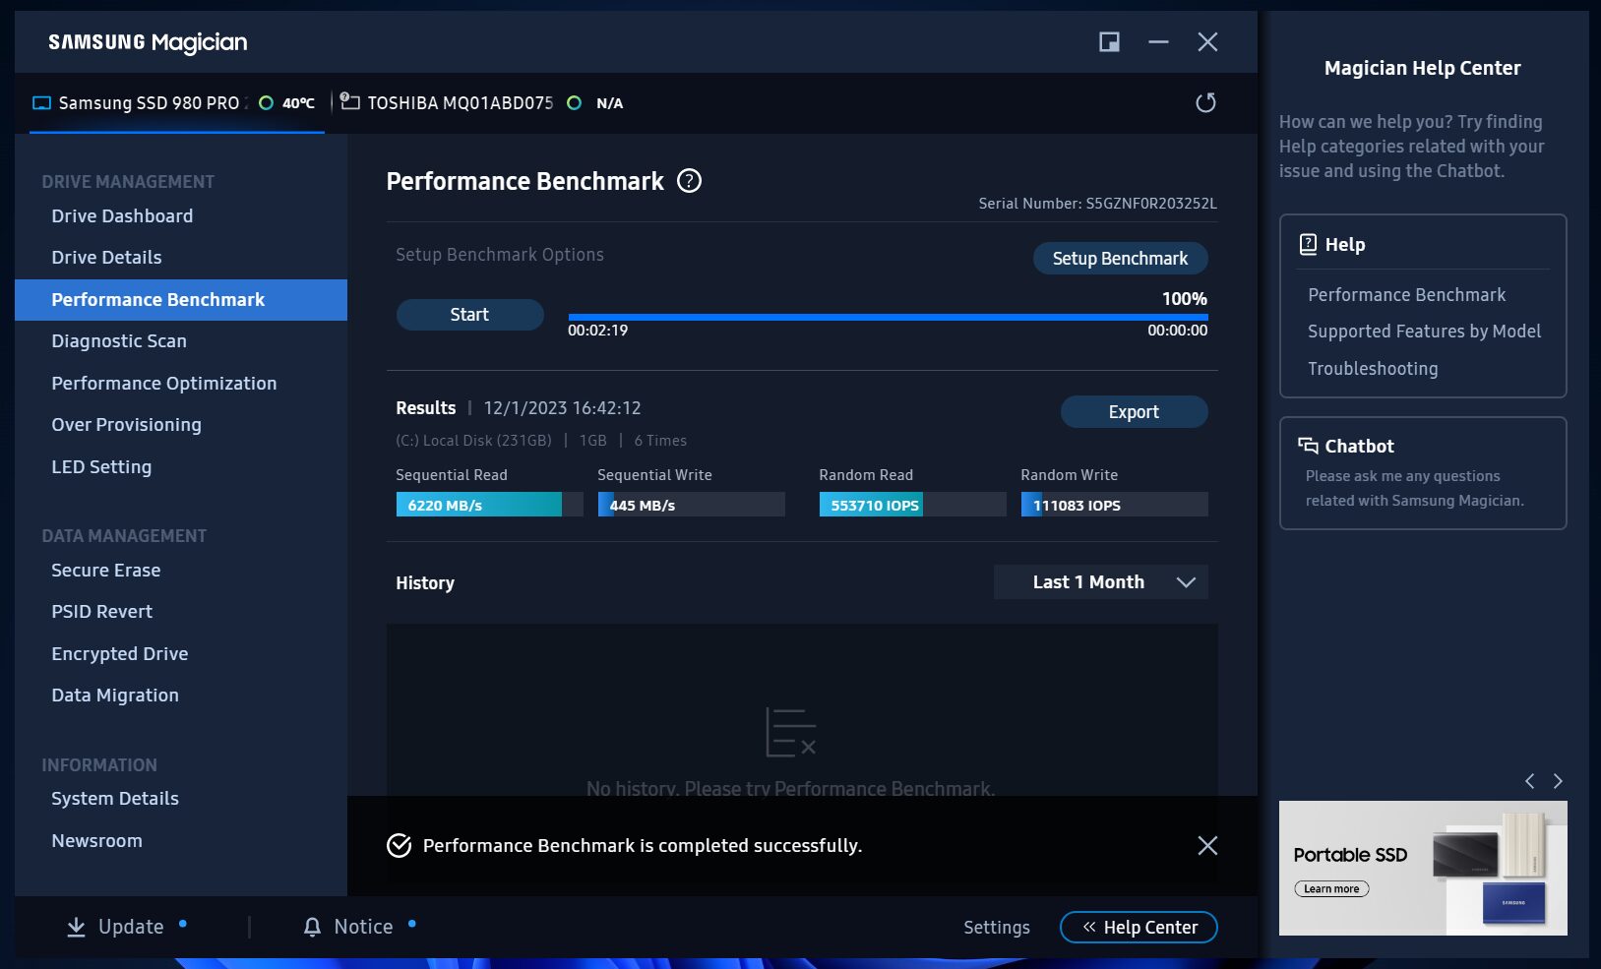Image resolution: width=1601 pixels, height=969 pixels.
Task: Export the benchmark results
Action: (1134, 412)
